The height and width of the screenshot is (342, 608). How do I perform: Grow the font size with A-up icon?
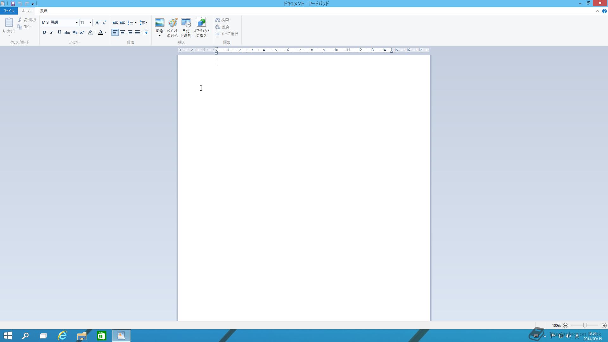coord(97,22)
